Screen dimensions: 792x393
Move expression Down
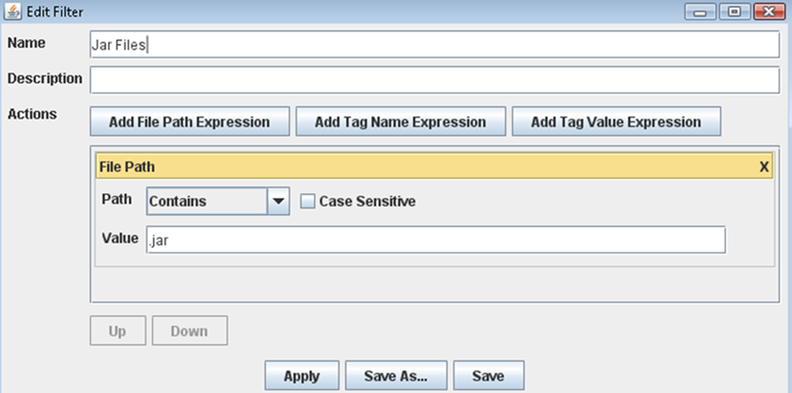(189, 331)
